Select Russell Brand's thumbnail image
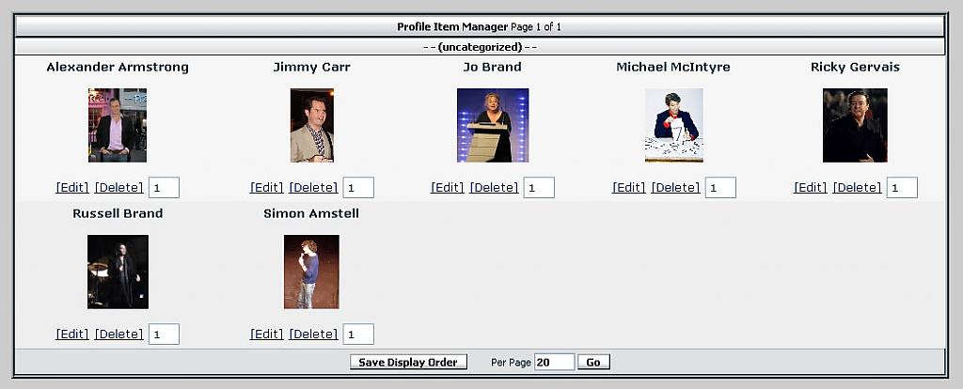Image resolution: width=963 pixels, height=389 pixels. coord(118,272)
